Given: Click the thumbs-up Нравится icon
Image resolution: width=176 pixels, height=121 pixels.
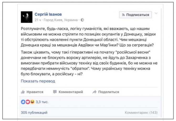Looking at the screenshot, I should point(23,92).
